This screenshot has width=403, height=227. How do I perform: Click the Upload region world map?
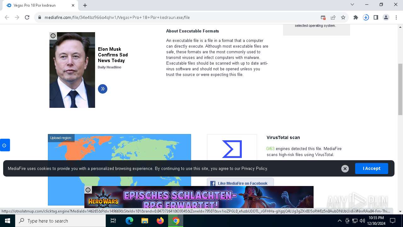119,170
